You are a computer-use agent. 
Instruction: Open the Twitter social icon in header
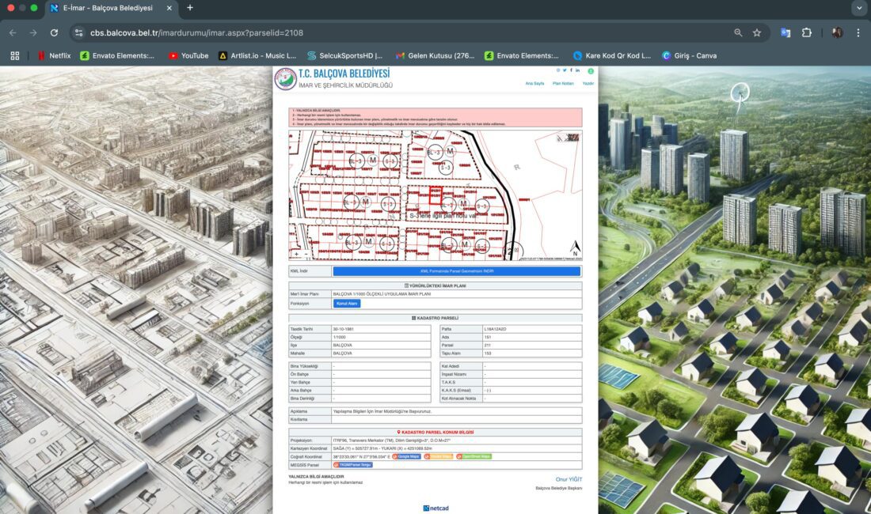coord(565,70)
